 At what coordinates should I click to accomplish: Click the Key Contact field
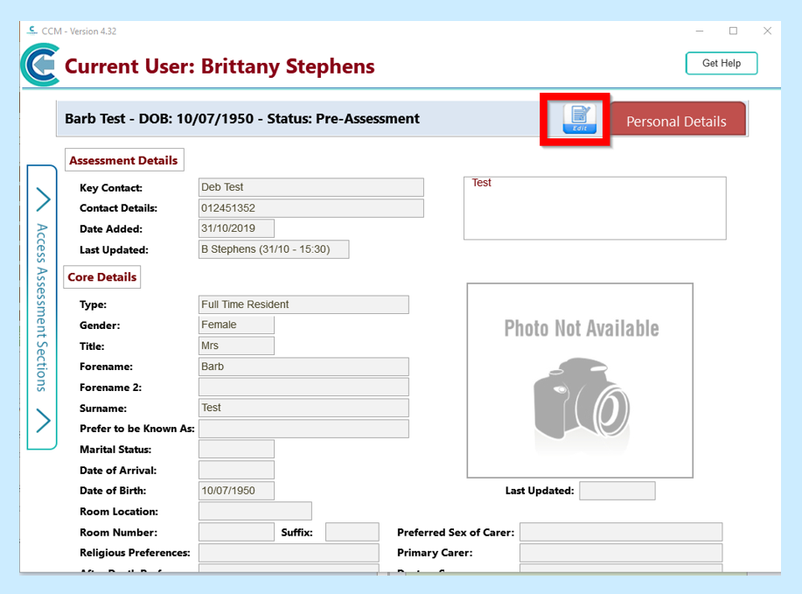coord(311,187)
